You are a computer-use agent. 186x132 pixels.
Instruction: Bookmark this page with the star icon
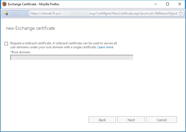[180, 13]
